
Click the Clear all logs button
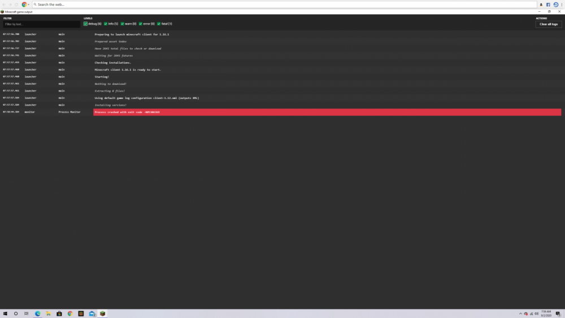point(548,24)
